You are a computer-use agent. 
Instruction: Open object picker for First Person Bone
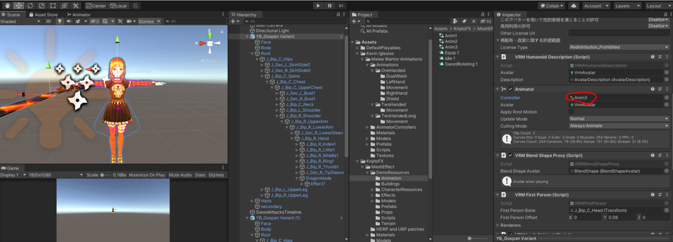pos(666,210)
